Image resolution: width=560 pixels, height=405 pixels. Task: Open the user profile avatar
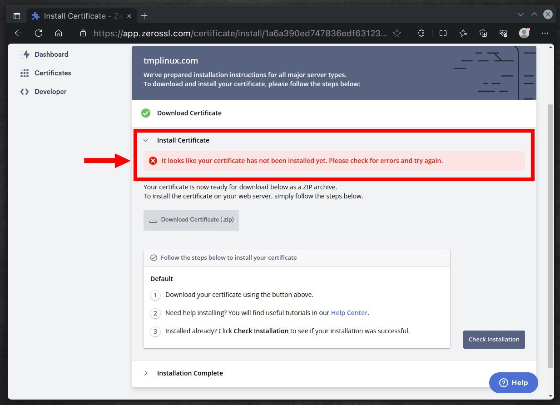click(x=524, y=33)
